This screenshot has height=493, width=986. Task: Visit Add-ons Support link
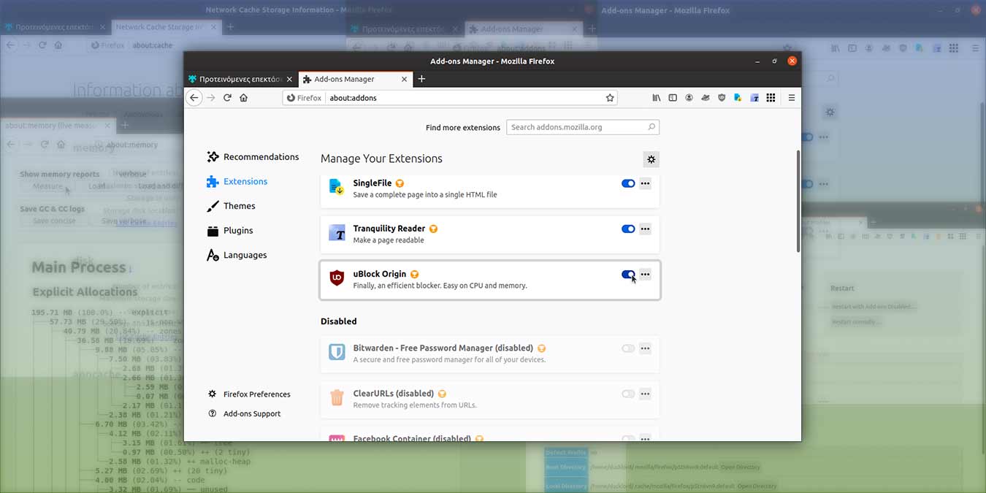pyautogui.click(x=251, y=413)
